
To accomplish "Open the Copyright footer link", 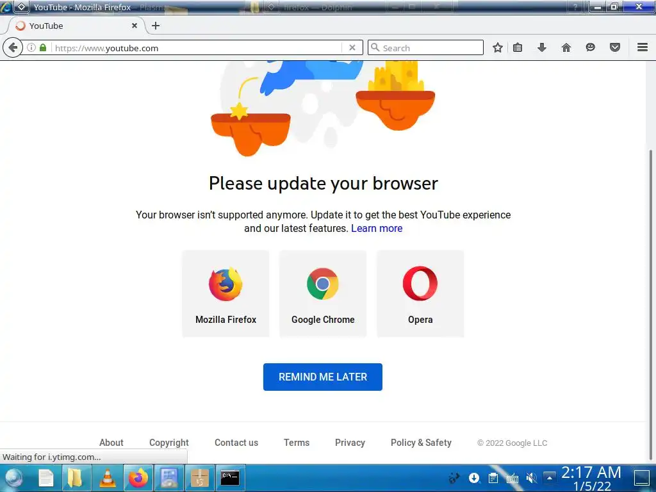I will click(169, 443).
